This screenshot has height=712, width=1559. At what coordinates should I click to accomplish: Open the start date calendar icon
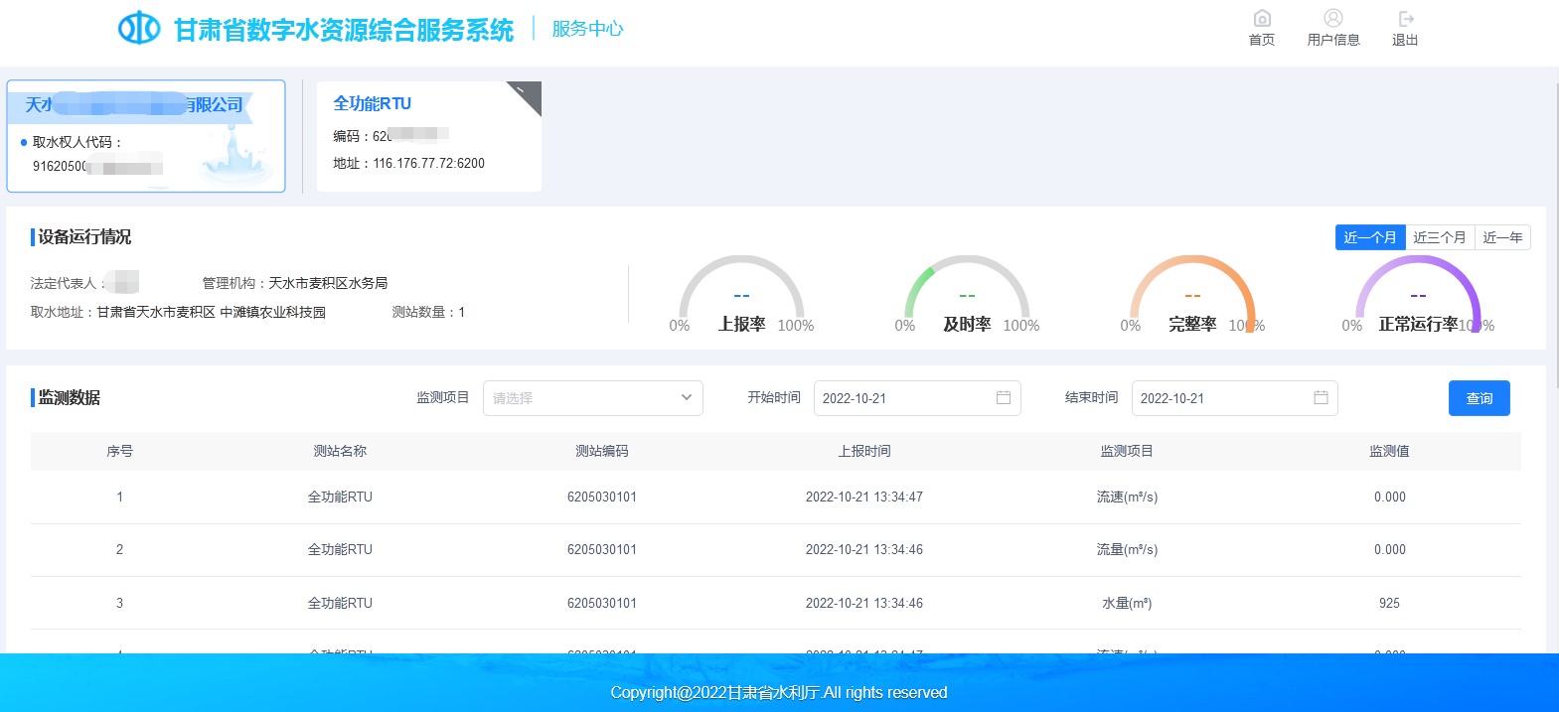coord(1004,398)
